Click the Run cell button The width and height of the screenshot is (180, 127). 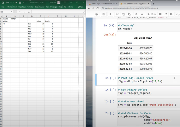152,14
